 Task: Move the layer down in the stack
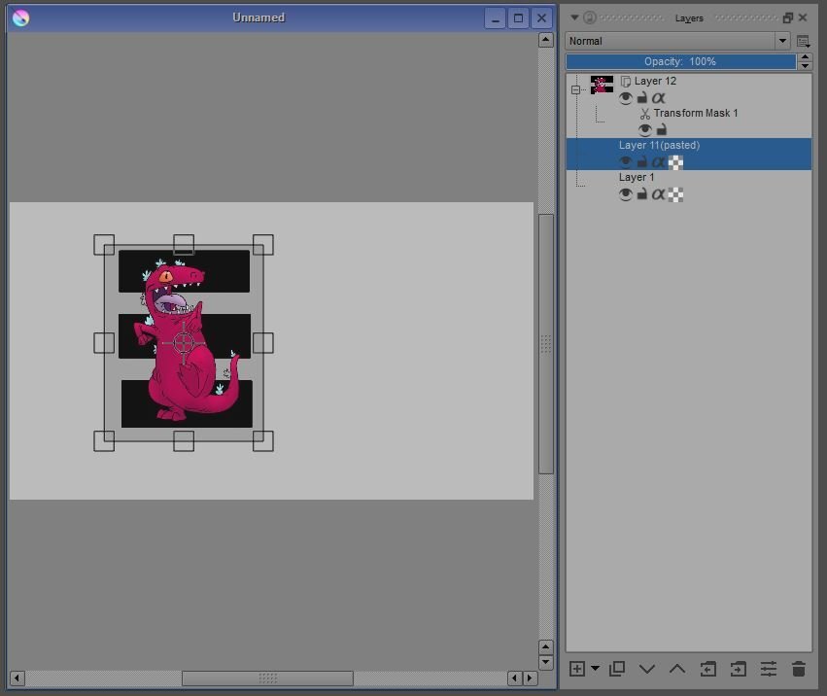coord(647,669)
